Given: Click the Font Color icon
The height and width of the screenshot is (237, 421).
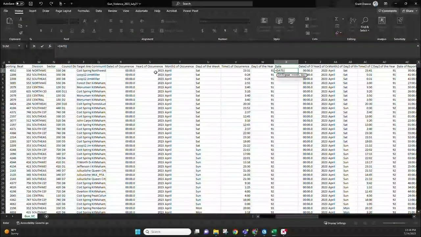Looking at the screenshot, I should (x=94, y=31).
